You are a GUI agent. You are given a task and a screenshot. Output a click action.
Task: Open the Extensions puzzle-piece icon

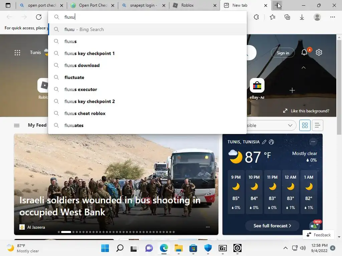(x=256, y=17)
